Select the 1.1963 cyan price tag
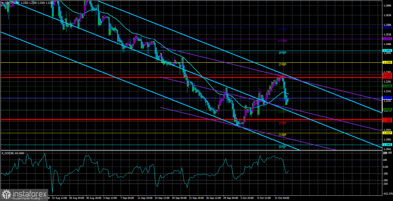The width and height of the screenshot is (393, 201). pos(387,145)
